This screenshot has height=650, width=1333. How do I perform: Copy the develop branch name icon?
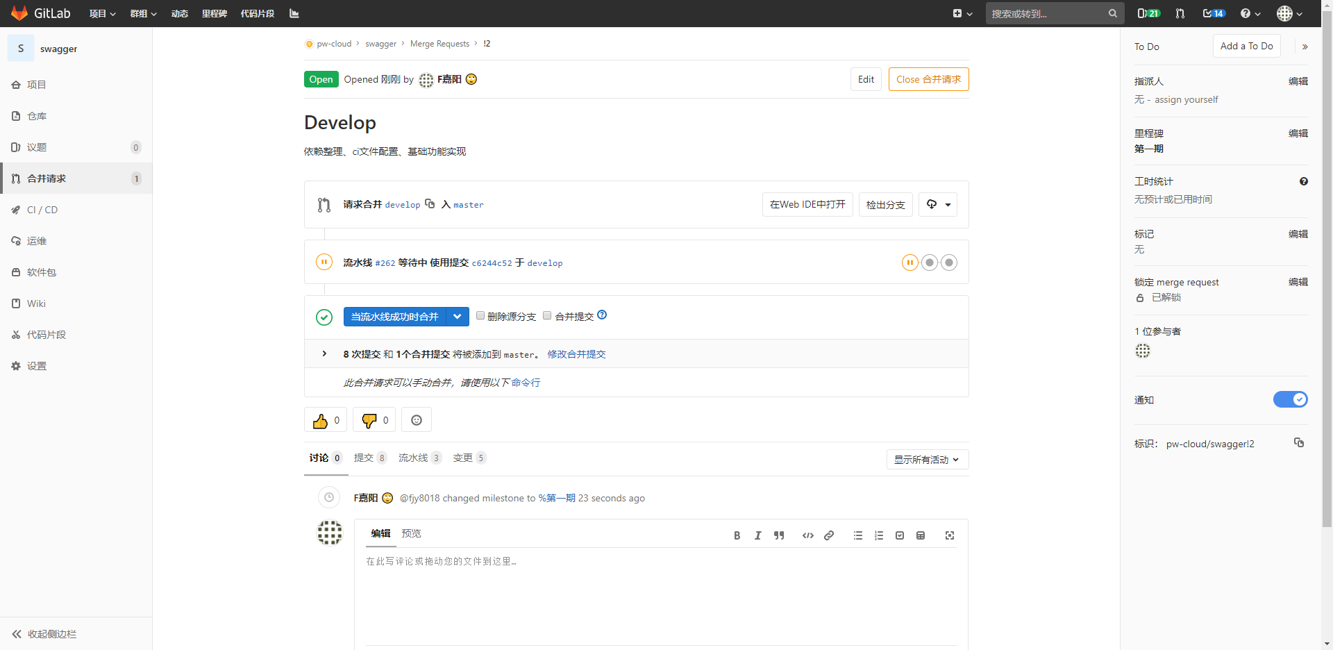pyautogui.click(x=430, y=204)
